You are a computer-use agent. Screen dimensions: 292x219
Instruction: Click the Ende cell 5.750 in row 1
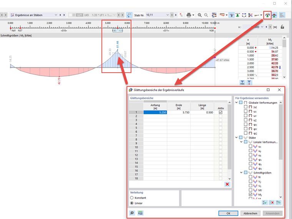(179, 112)
